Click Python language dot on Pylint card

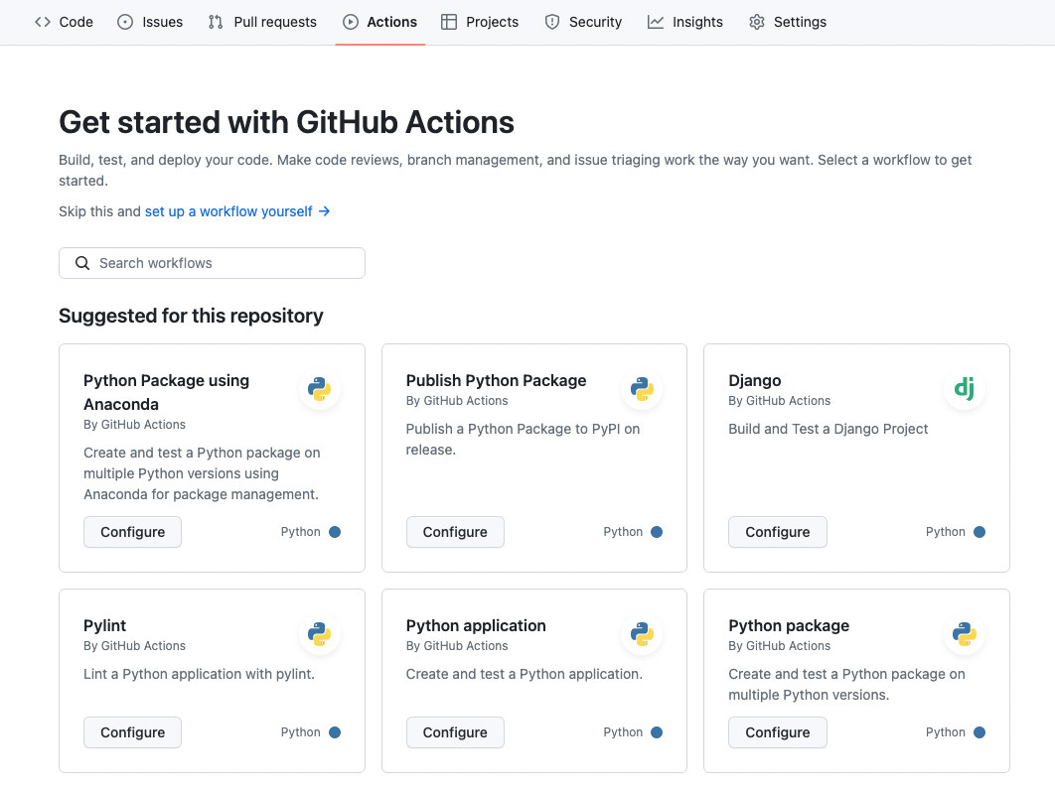point(335,732)
